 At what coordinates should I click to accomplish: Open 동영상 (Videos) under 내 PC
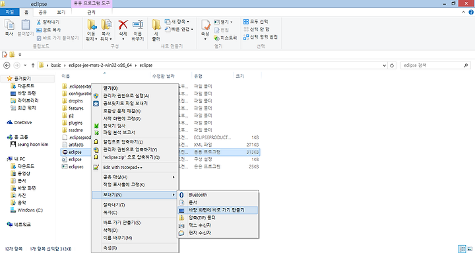point(20,174)
